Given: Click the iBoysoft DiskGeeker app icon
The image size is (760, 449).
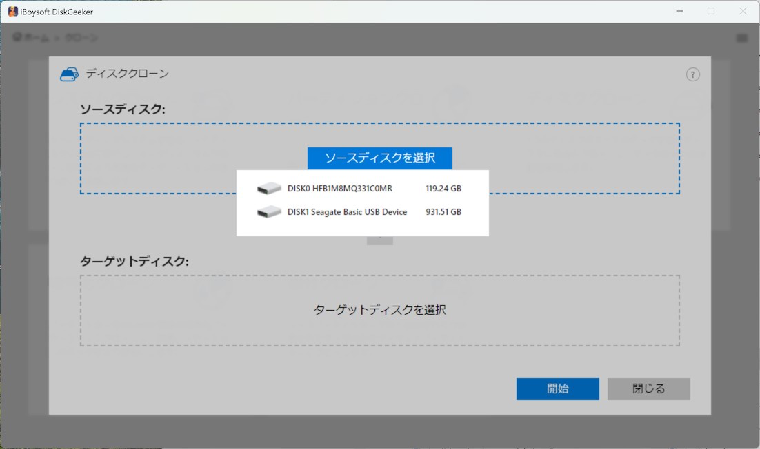Looking at the screenshot, I should 12,12.
